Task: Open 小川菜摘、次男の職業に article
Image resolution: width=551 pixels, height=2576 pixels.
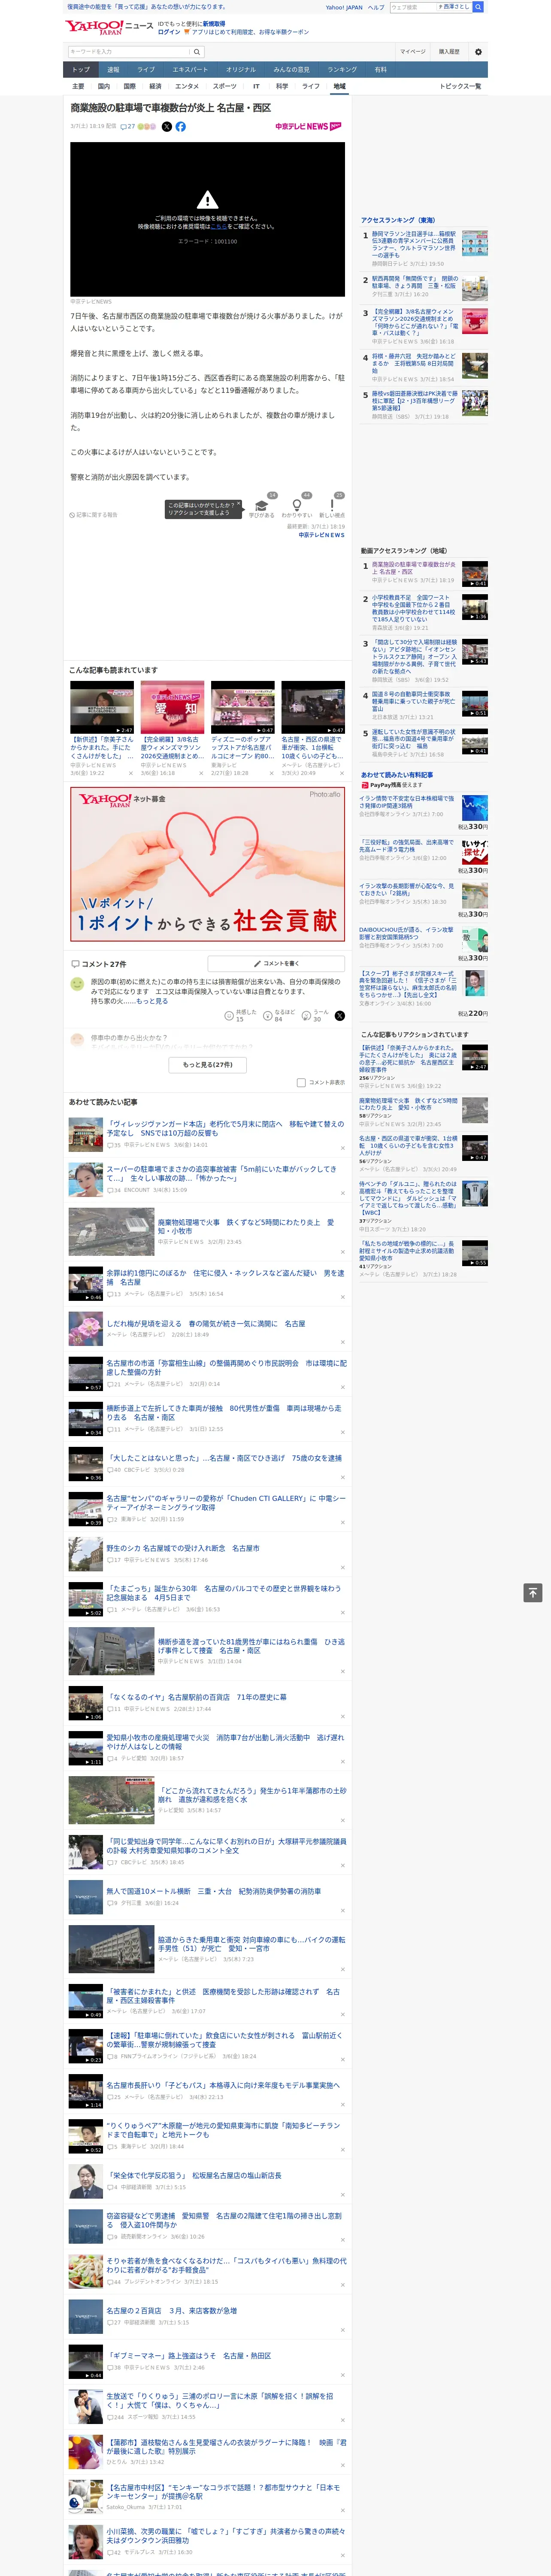Action: click(227, 2536)
